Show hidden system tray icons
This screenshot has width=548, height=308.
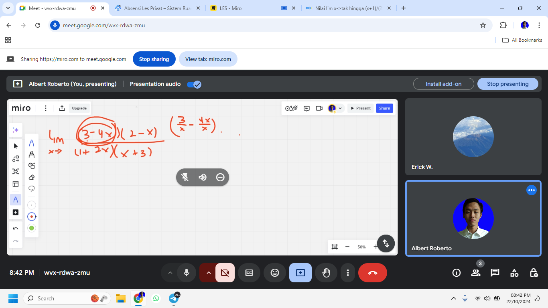coord(454,298)
